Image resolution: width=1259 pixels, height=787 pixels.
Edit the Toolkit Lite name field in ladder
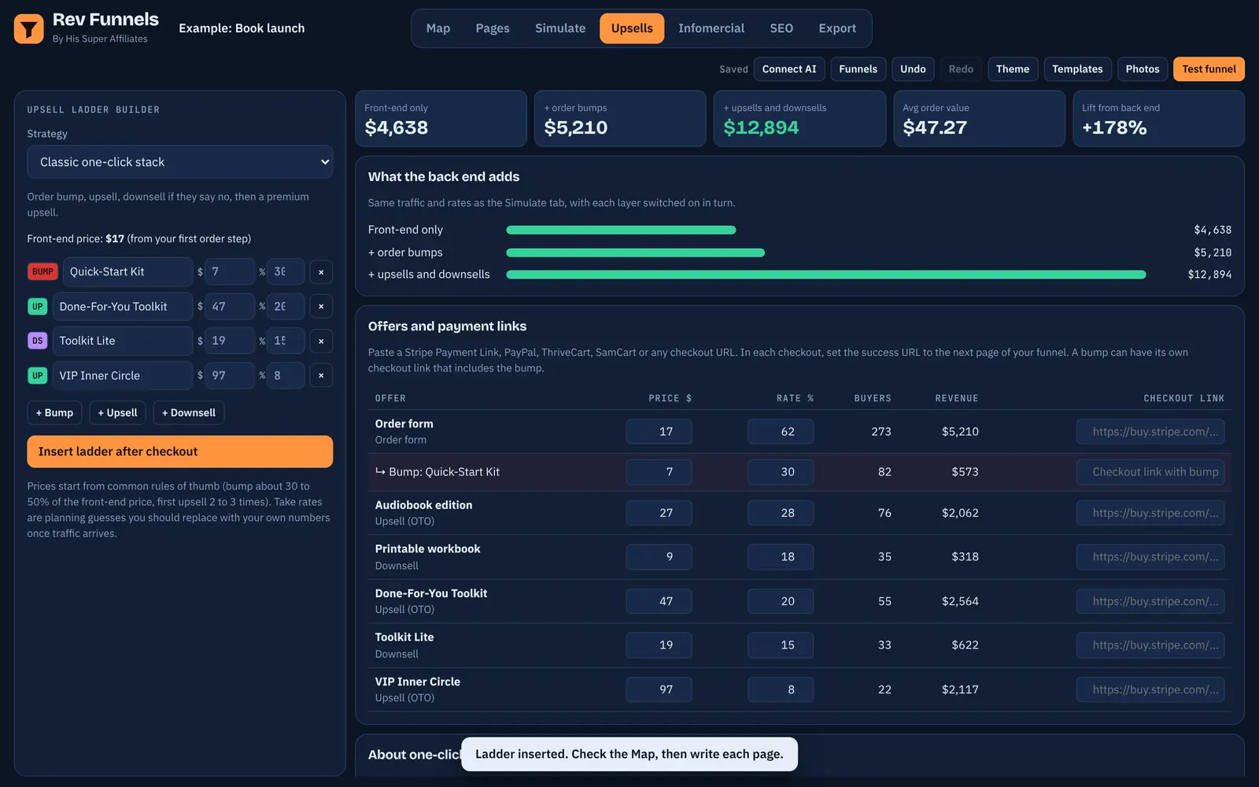tap(123, 341)
